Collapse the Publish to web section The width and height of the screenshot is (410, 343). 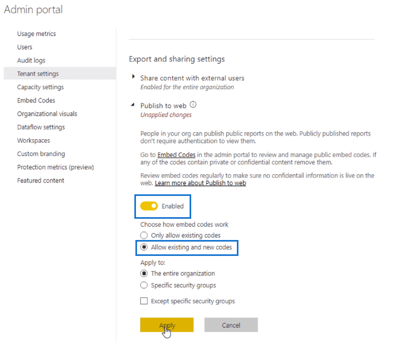click(x=133, y=105)
